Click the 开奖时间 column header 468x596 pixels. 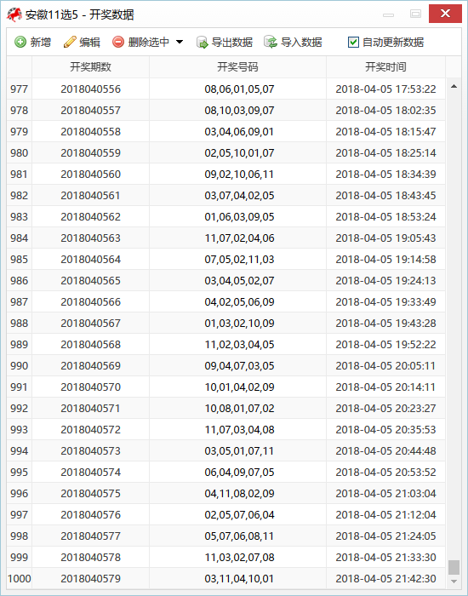point(386,67)
